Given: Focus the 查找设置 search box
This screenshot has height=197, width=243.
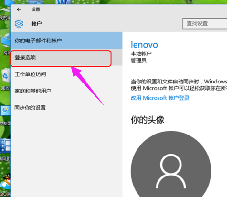Looking at the screenshot, I should [205, 24].
